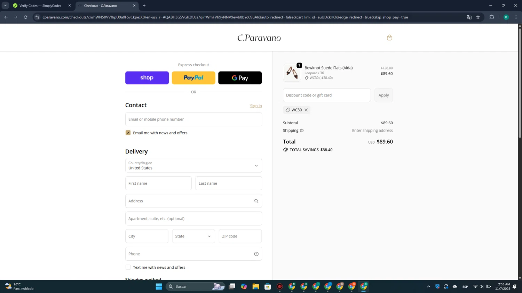The width and height of the screenshot is (522, 293).
Task: Pay with Google Pay express button
Action: click(x=240, y=78)
